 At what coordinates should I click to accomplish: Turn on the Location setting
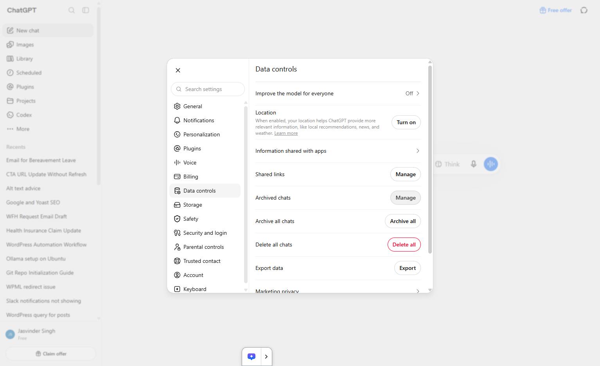click(x=406, y=122)
